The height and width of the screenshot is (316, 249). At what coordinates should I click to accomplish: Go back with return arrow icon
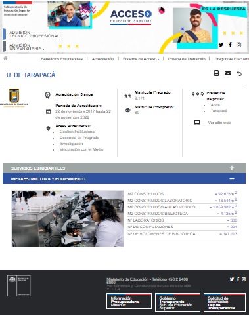point(239,73)
